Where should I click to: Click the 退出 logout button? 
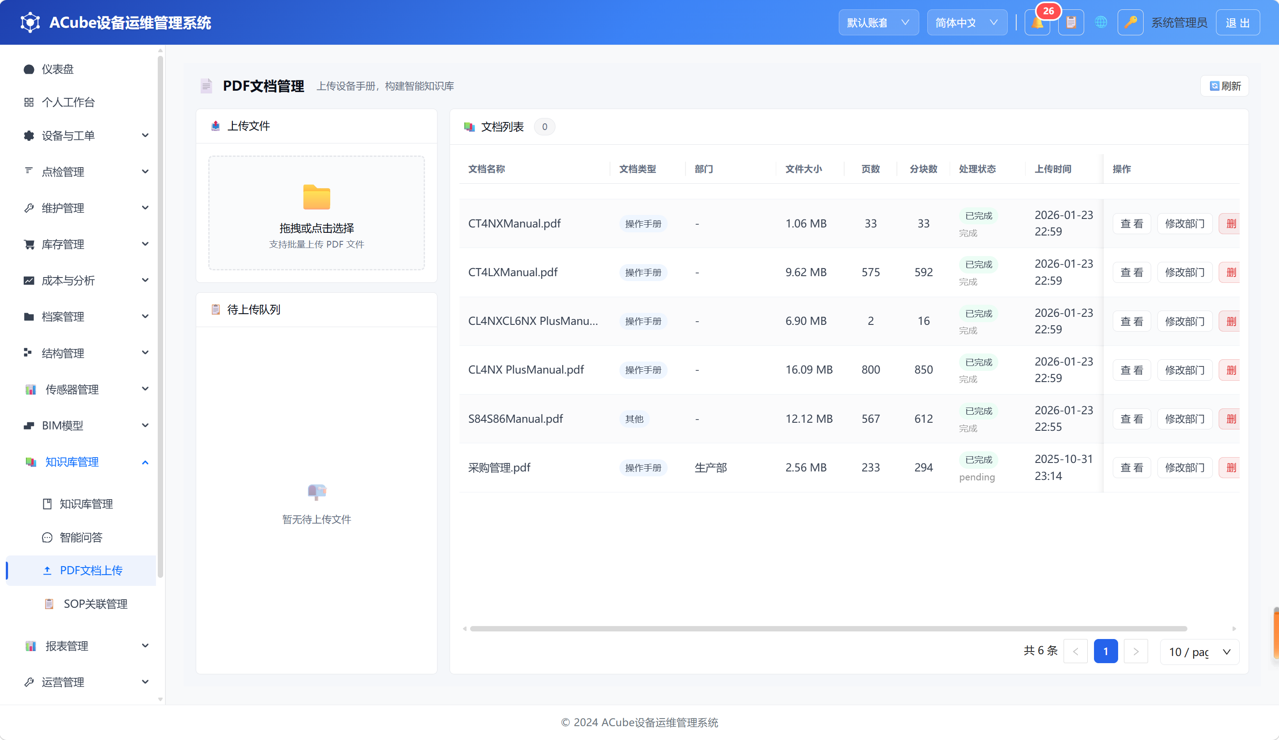(1237, 23)
